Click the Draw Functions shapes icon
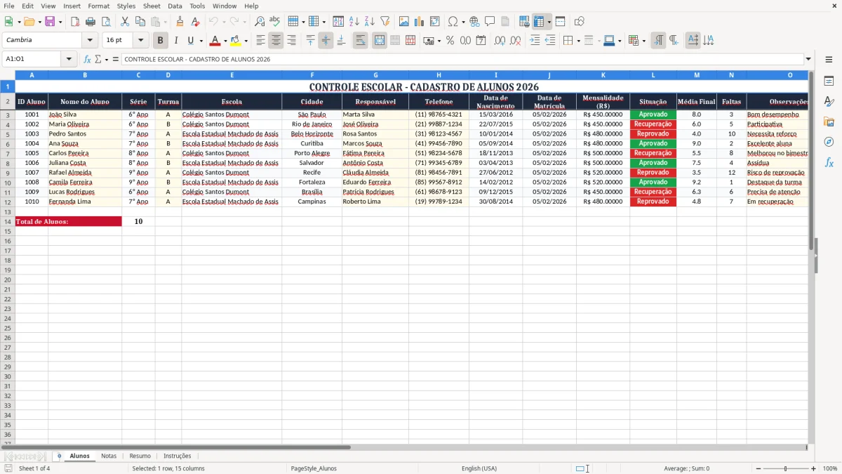Viewport: 842px width, 474px height. tap(580, 22)
